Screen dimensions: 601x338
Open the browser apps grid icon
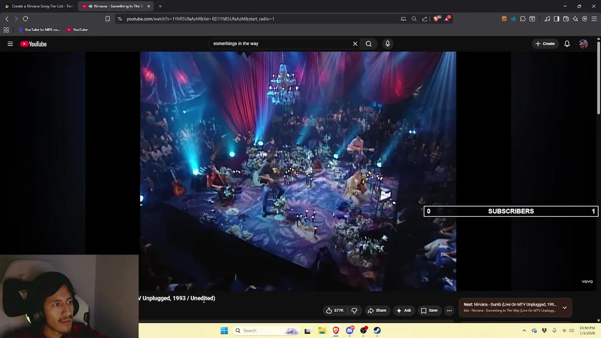pyautogui.click(x=6, y=30)
